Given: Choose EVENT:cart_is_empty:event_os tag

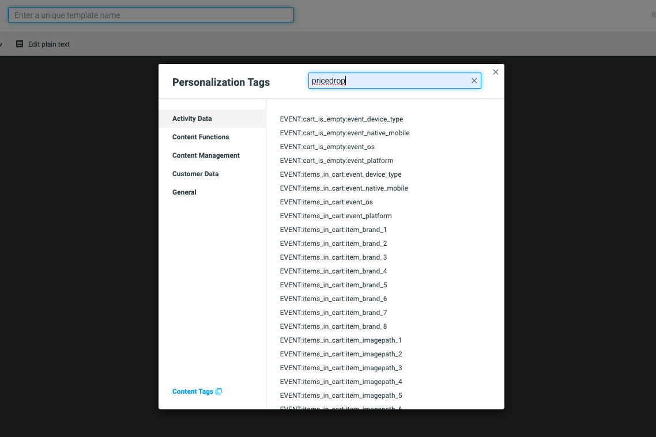Looking at the screenshot, I should click(x=327, y=147).
